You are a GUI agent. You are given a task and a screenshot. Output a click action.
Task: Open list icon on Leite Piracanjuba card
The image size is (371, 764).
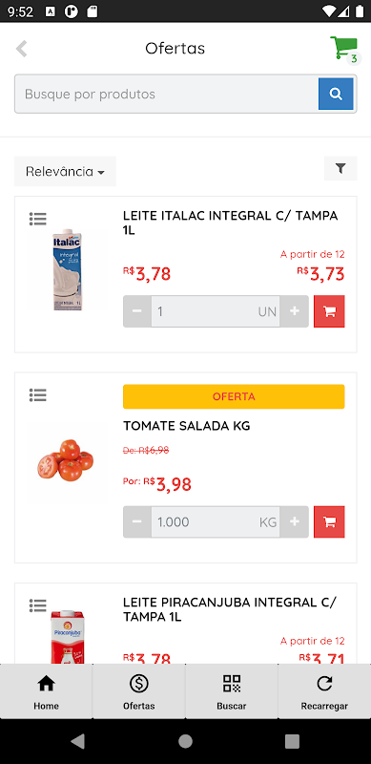(37, 605)
